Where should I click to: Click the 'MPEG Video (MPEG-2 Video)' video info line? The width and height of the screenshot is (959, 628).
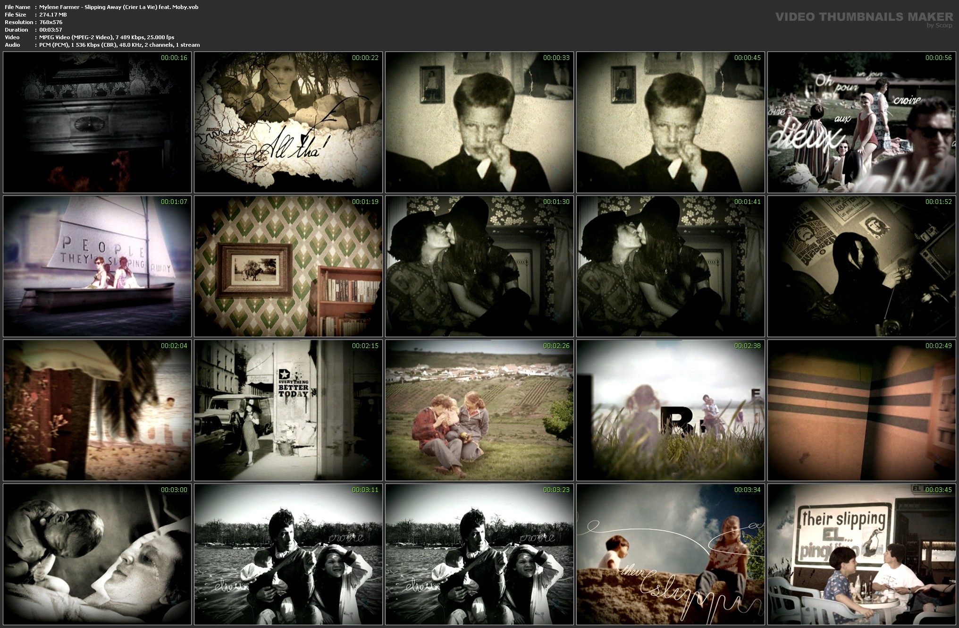coord(107,37)
